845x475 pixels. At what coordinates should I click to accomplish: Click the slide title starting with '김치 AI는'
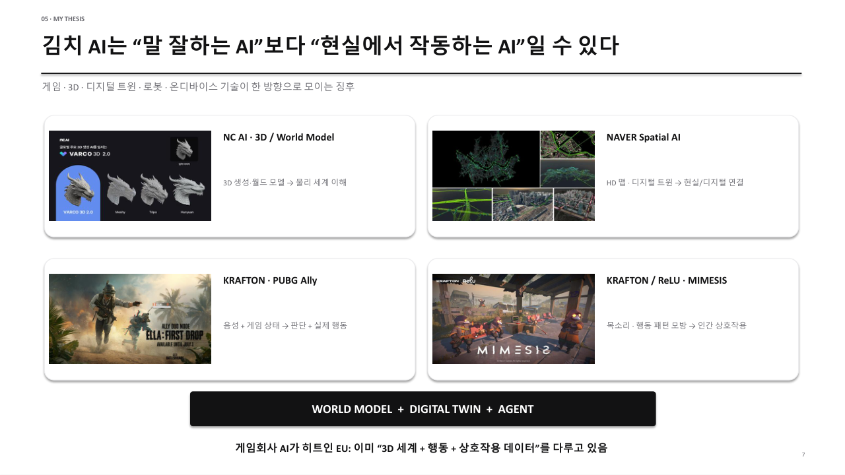click(330, 46)
